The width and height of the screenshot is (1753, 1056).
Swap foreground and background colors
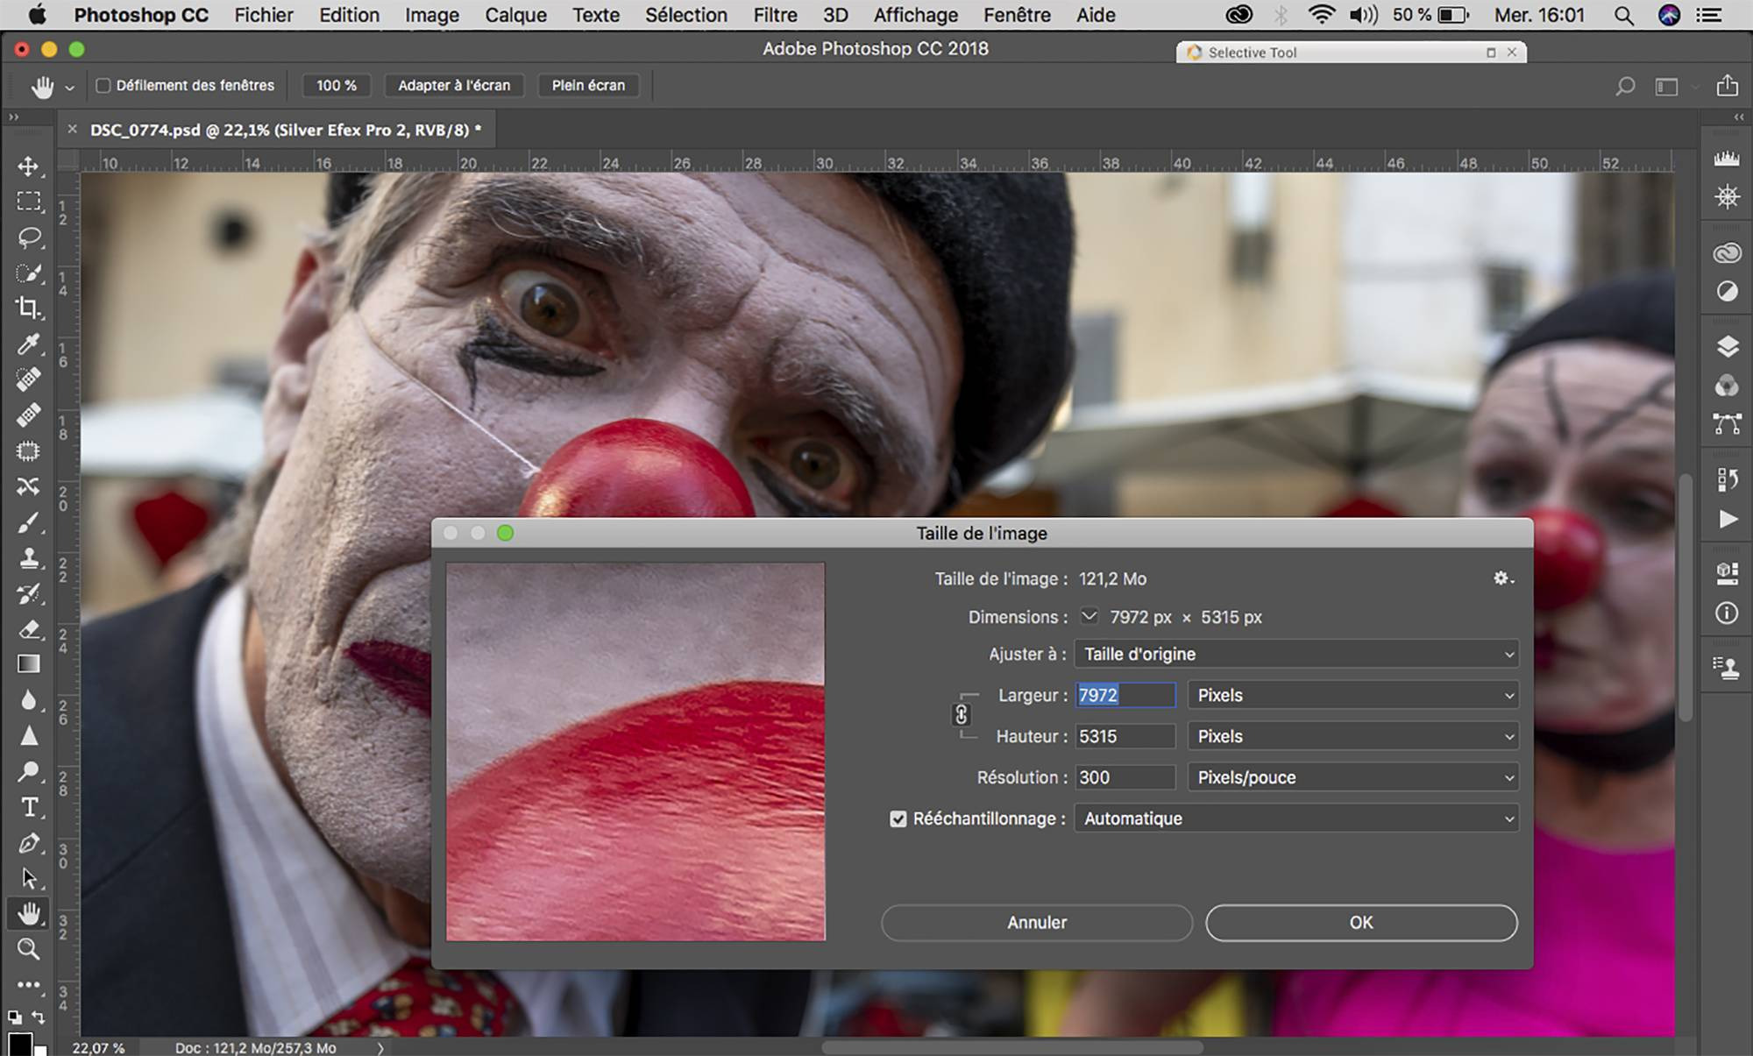point(38,1017)
